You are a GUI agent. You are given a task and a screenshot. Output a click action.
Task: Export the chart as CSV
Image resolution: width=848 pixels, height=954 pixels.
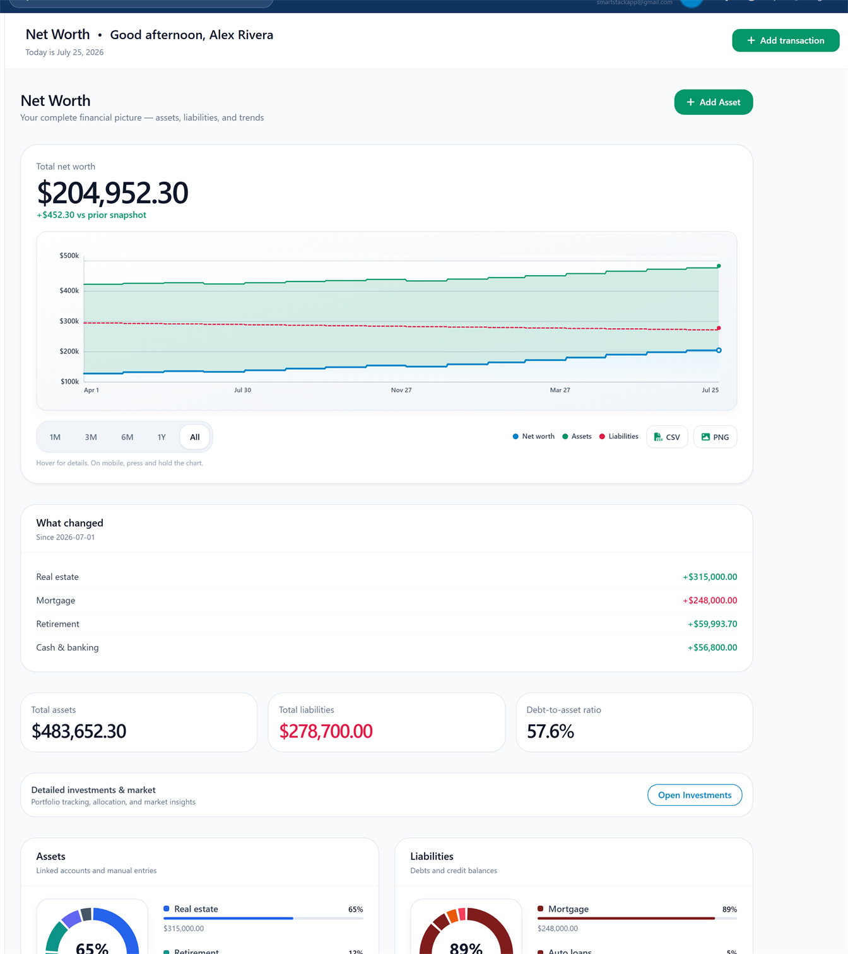pos(667,437)
